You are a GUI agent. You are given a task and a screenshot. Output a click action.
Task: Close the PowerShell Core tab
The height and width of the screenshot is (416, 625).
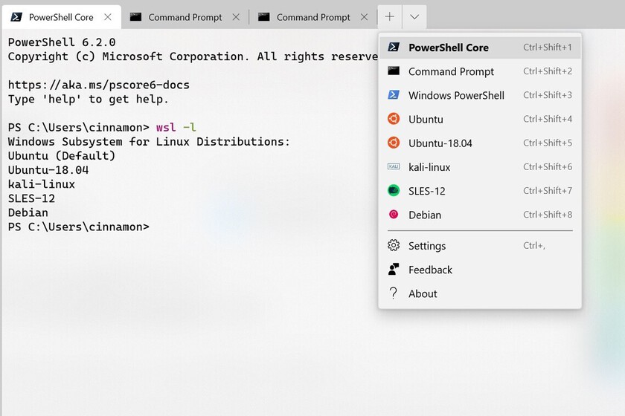[108, 17]
